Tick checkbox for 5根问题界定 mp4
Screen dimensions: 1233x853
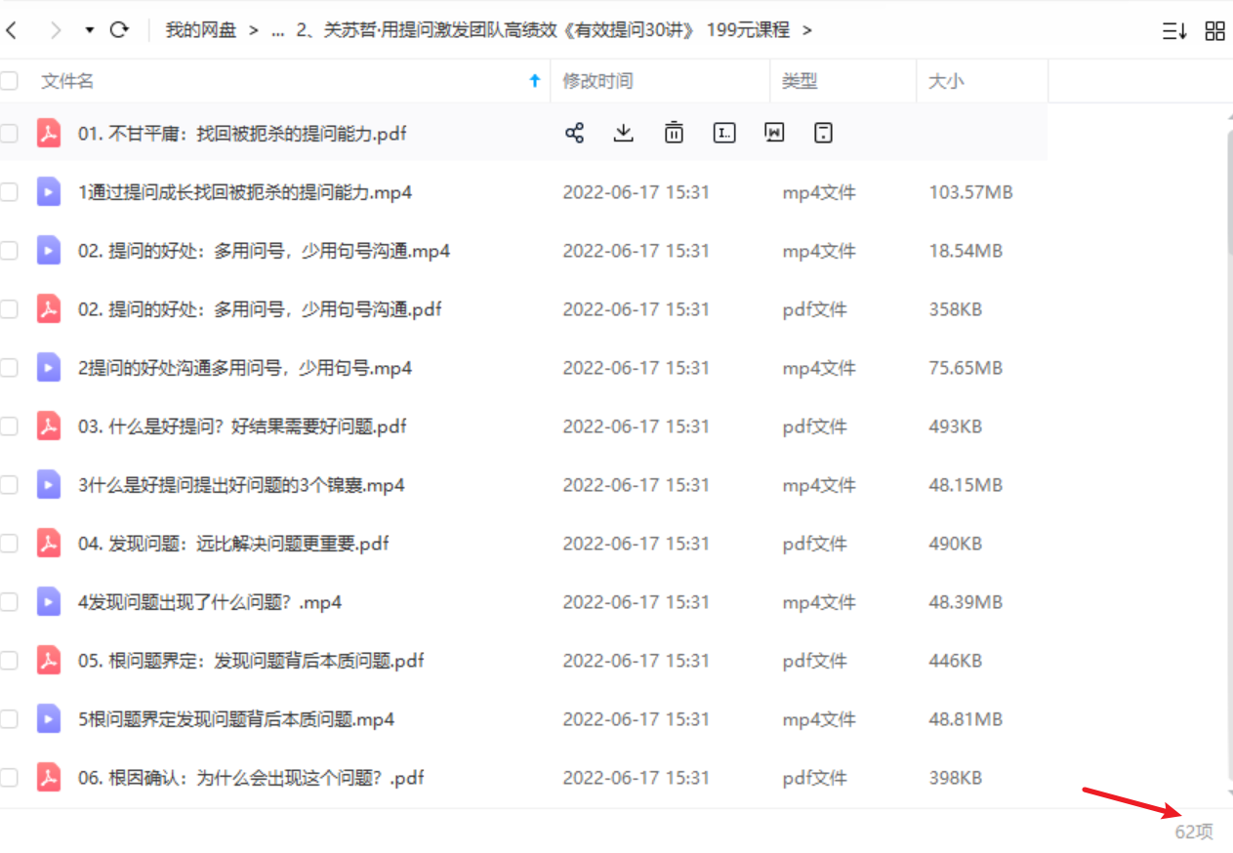[x=9, y=719]
